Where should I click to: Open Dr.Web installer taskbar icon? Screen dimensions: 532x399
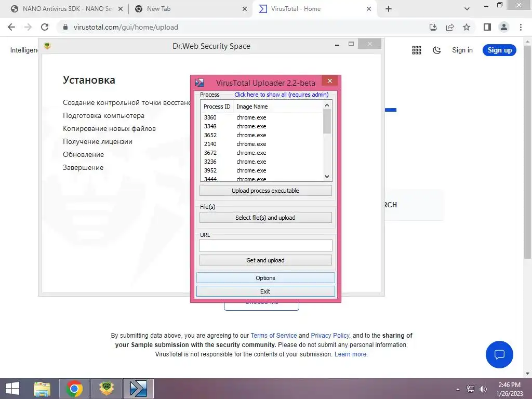pos(107,389)
